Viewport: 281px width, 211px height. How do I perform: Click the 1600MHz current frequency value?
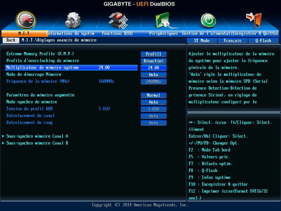(x=106, y=81)
